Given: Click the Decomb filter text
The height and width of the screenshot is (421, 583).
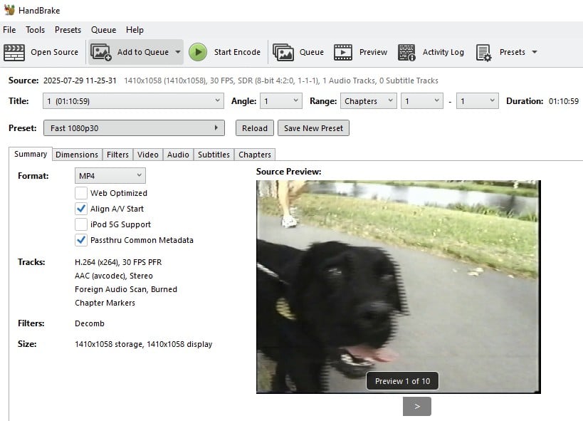Looking at the screenshot, I should pyautogui.click(x=90, y=323).
